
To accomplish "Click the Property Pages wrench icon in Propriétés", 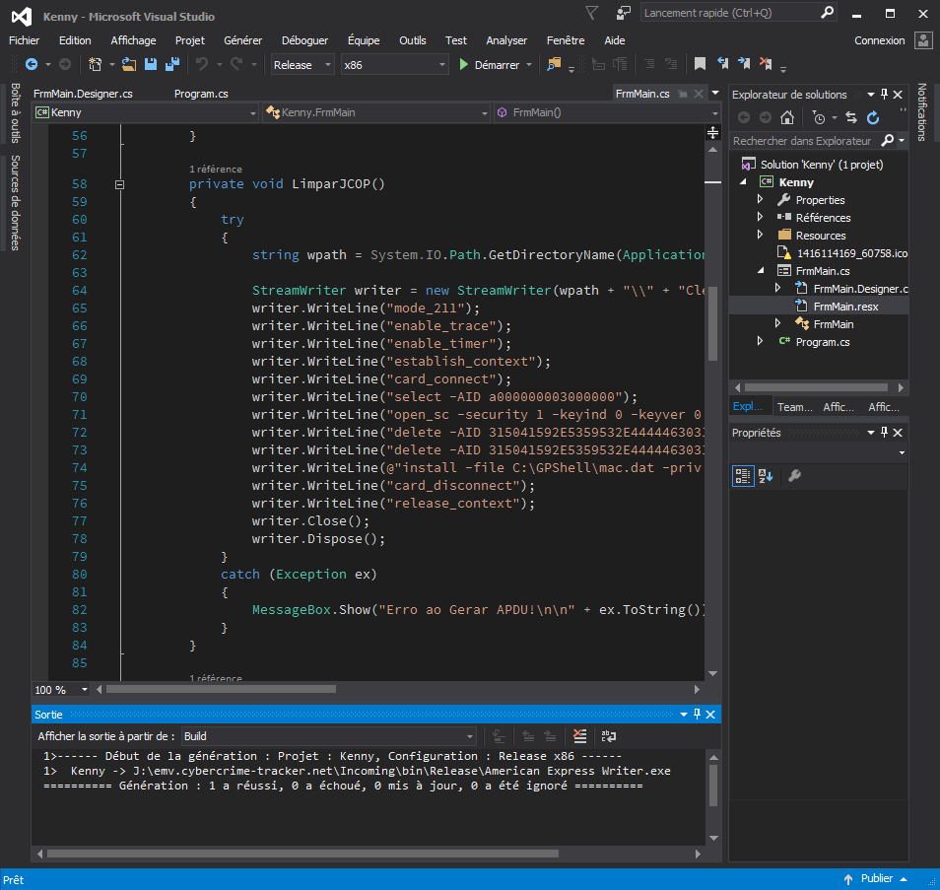I will pyautogui.click(x=794, y=476).
